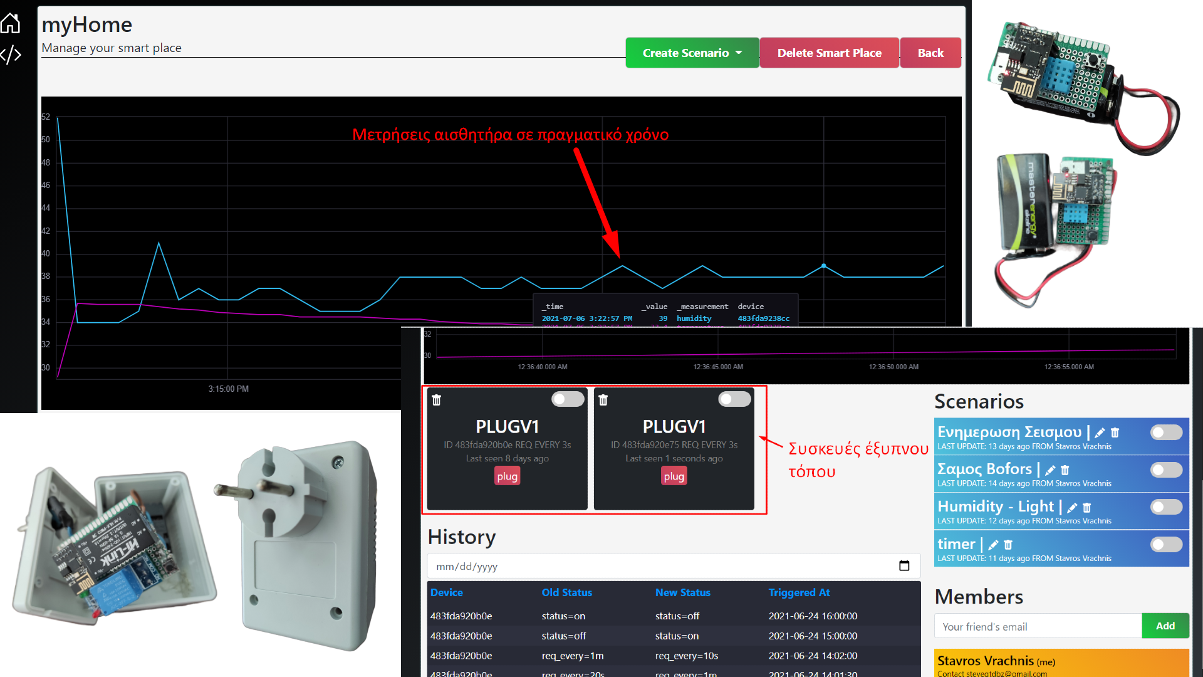Click the plug badge on PLUGV1 483fda920b0e
Image resolution: width=1203 pixels, height=677 pixels.
click(507, 476)
